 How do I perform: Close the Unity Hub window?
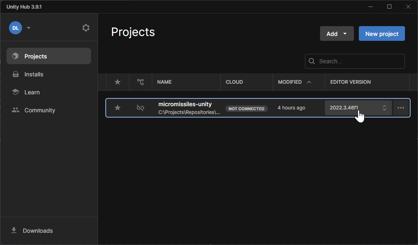pos(408,7)
